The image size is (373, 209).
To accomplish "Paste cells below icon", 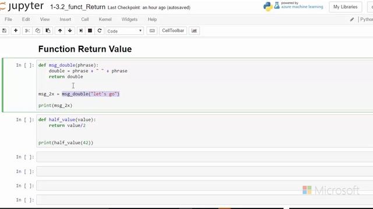I will point(48,31).
